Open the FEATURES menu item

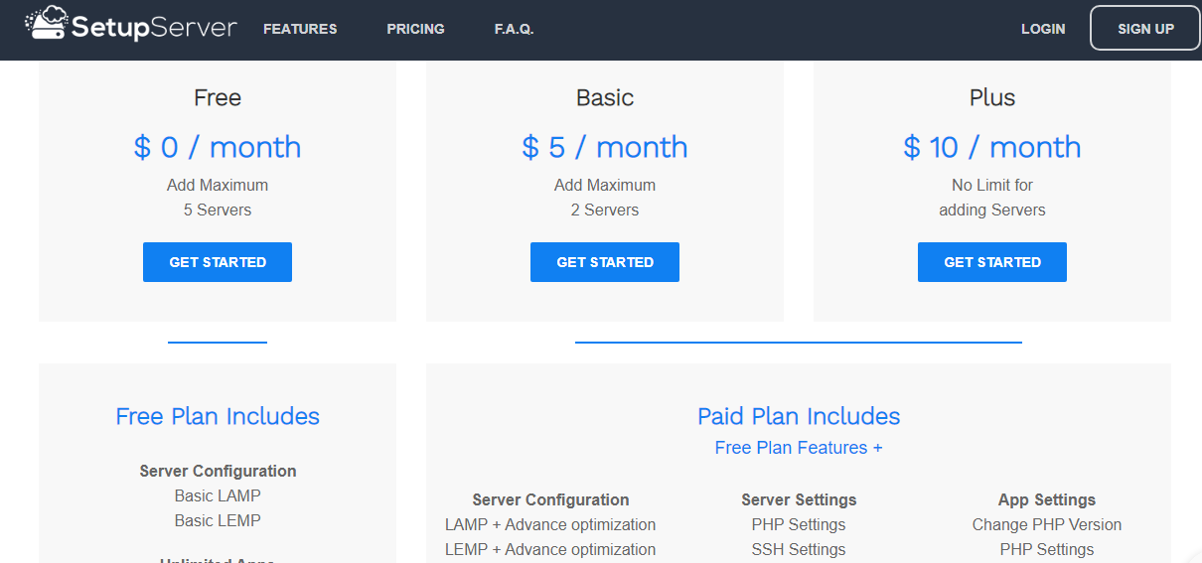300,29
